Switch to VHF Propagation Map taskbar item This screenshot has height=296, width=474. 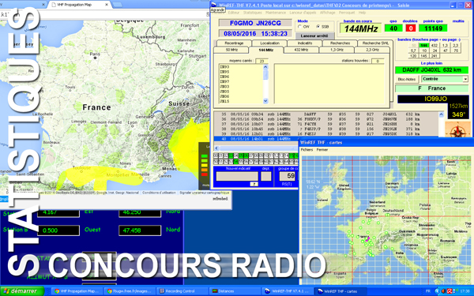77,291
